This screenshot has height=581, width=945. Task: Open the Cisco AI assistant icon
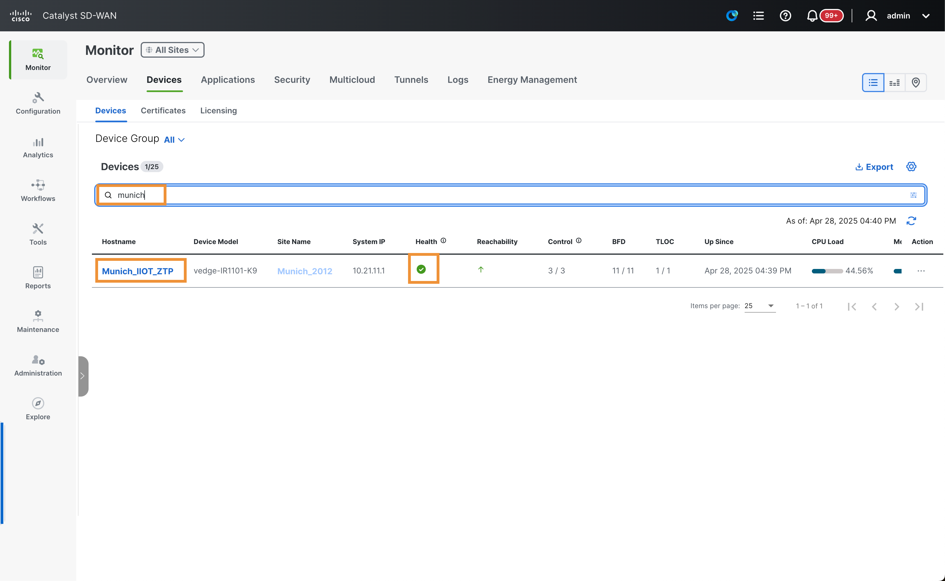732,16
